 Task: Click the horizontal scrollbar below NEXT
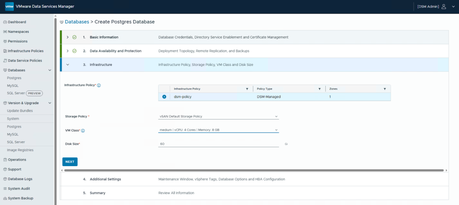(254, 171)
